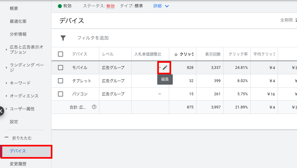Select the パソコン row checkbox
This screenshot has height=168, width=297.
click(60, 94)
